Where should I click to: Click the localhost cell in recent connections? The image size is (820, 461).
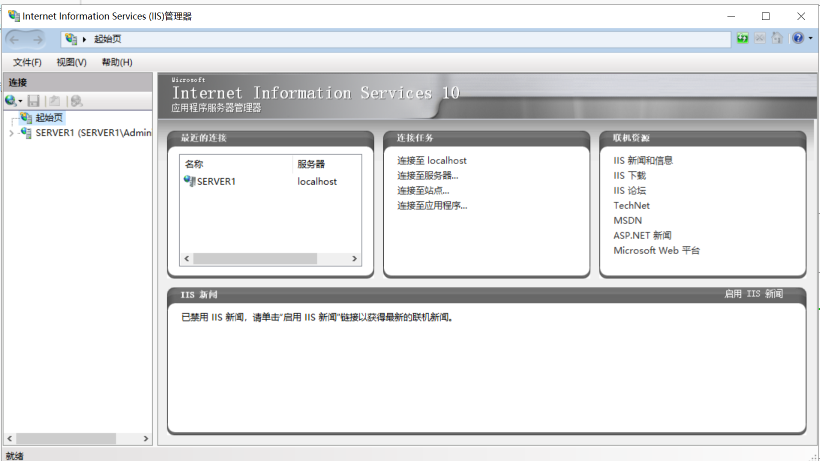coord(317,181)
